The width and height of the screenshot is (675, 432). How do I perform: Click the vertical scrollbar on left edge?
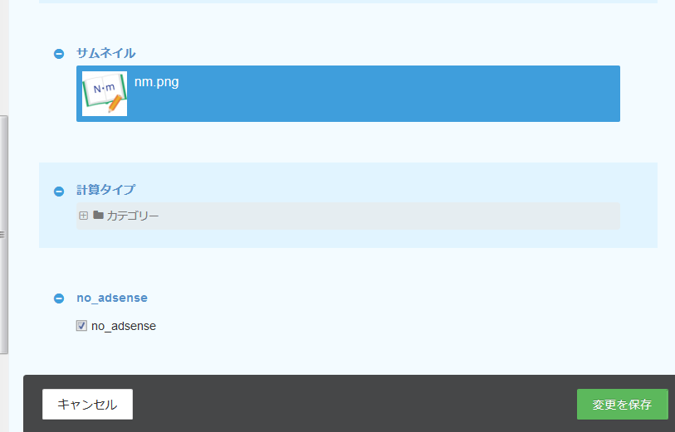pyautogui.click(x=3, y=166)
